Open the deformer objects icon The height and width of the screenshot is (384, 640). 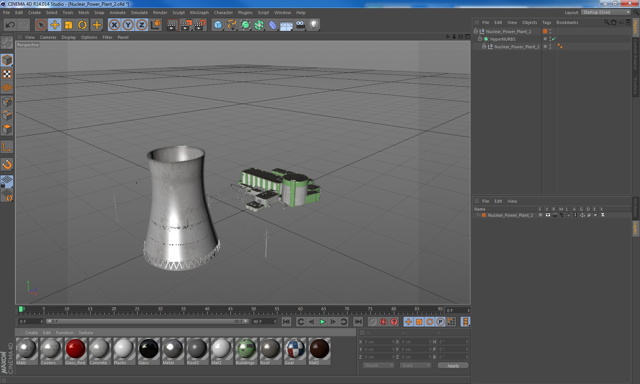pos(273,25)
